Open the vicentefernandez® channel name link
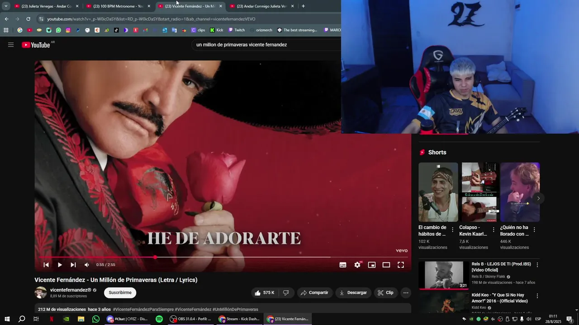 [71, 290]
